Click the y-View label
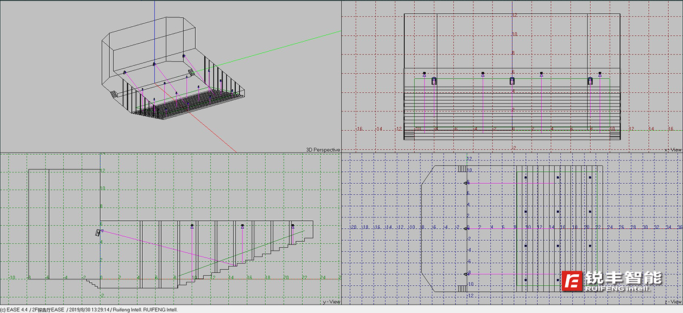The width and height of the screenshot is (683, 313). tap(331, 302)
